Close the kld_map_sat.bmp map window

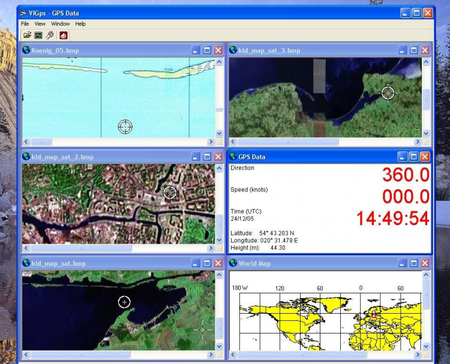point(218,263)
